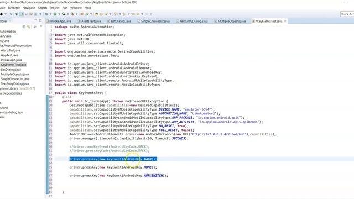This screenshot has height=199, width=354.
Task: Click the New Java Package icon
Action: pos(82,14)
